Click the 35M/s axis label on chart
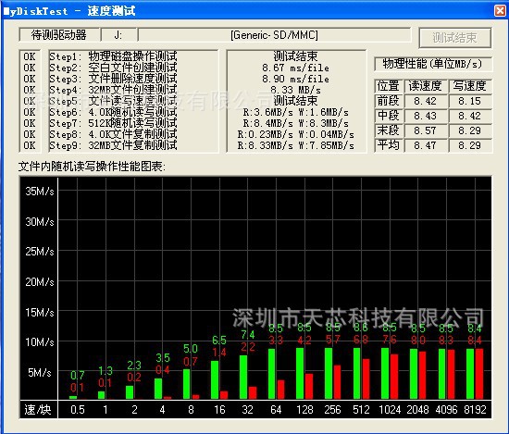509x434 pixels. [40, 192]
